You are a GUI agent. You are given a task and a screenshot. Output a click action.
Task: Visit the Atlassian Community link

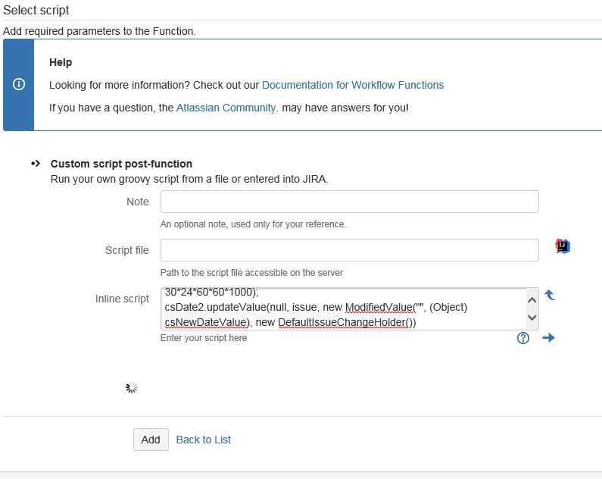pyautogui.click(x=227, y=108)
